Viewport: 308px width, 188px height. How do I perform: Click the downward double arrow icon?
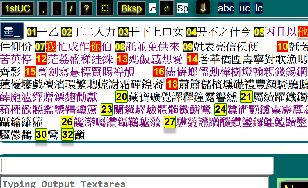(x=203, y=8)
